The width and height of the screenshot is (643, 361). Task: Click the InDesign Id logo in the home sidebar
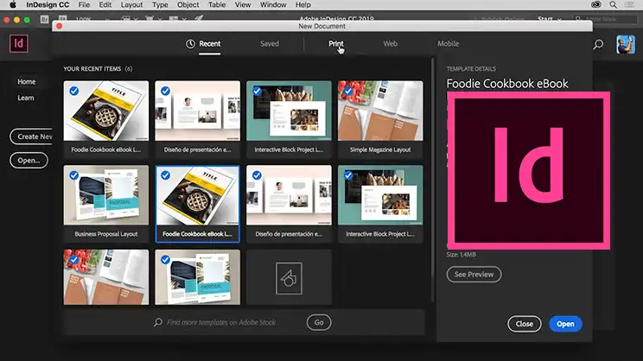19,43
